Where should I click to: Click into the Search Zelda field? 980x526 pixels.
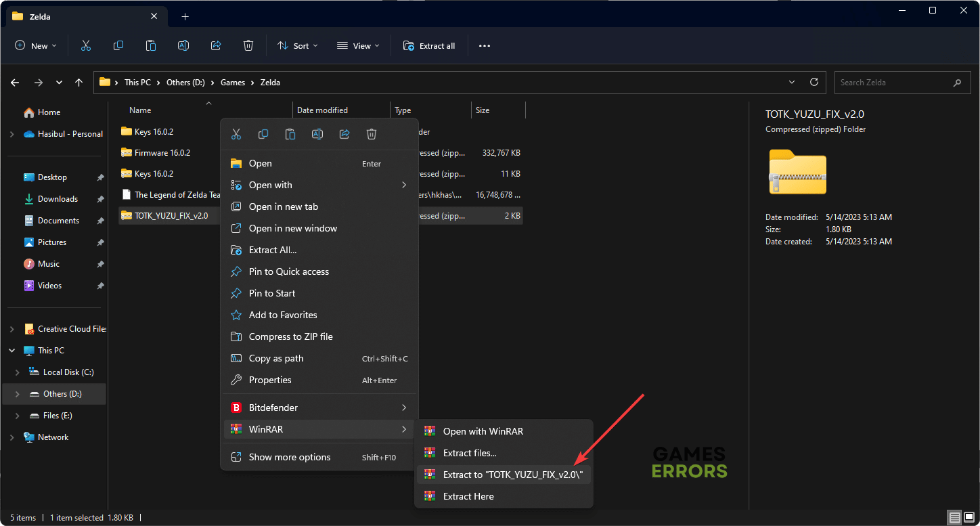click(893, 83)
